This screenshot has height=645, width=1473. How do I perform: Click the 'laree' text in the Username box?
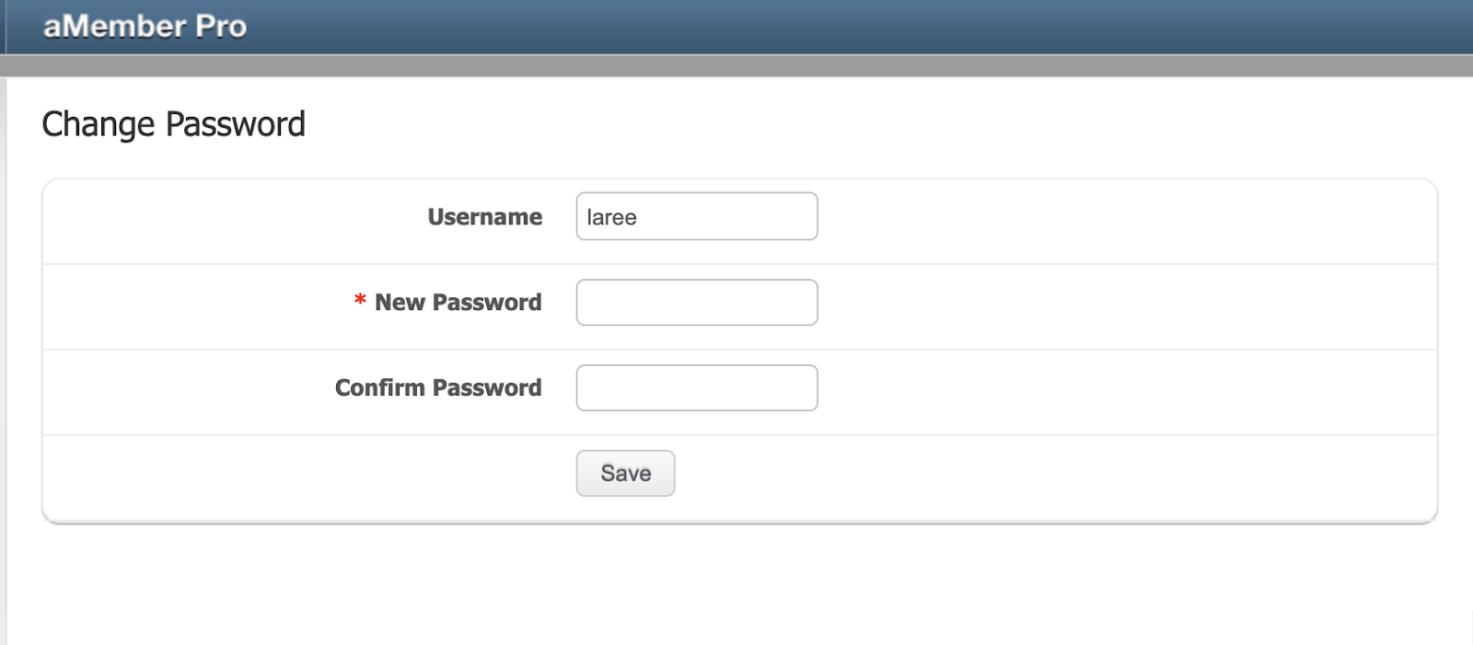click(611, 217)
